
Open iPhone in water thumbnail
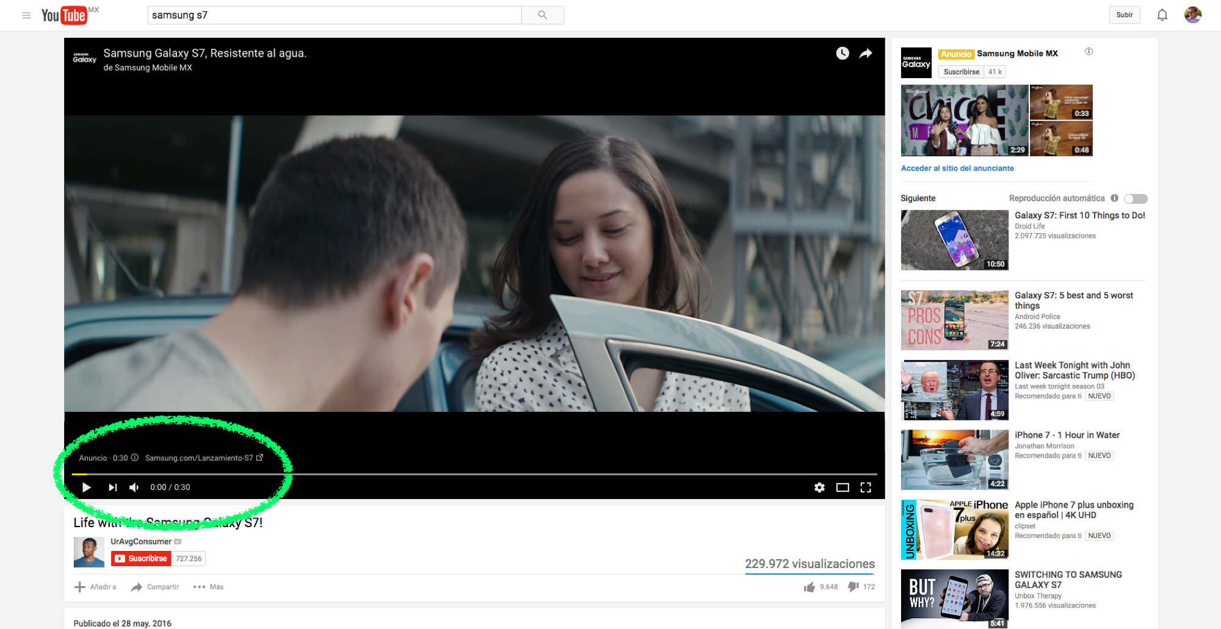point(955,459)
